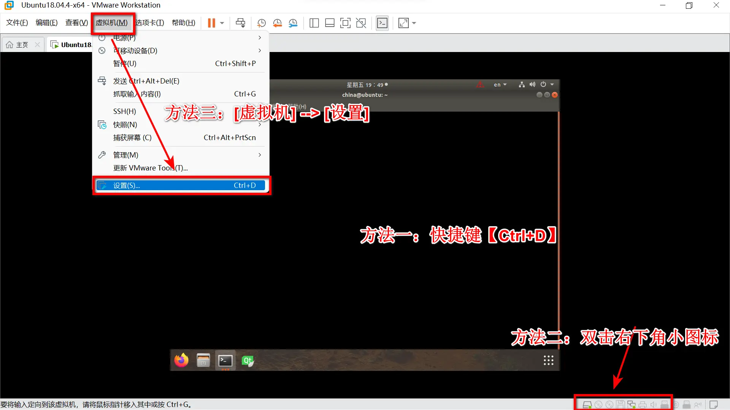Close the 主页 tab
Viewport: 730px width, 410px height.
coord(37,45)
